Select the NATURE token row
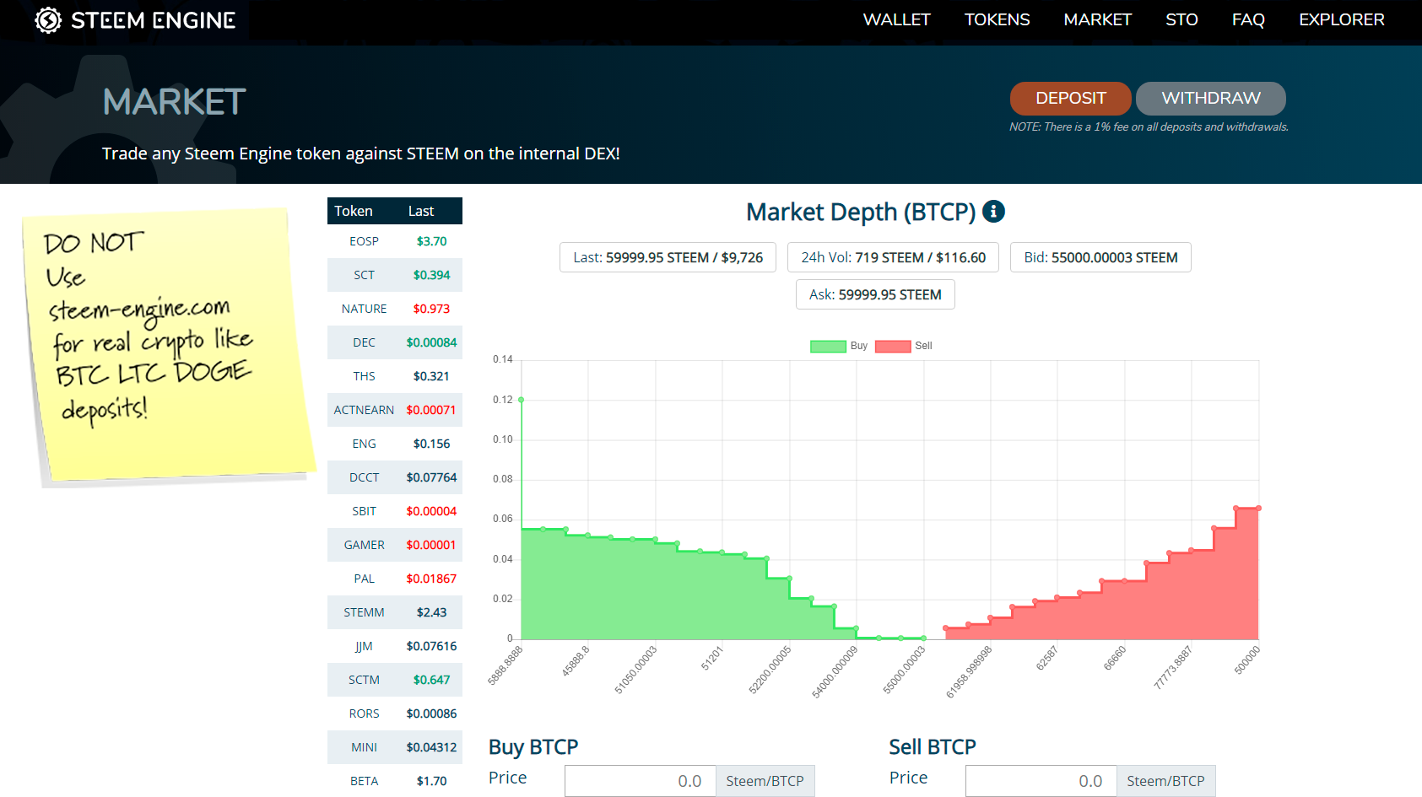Screen dimensions: 1422x797 395,309
